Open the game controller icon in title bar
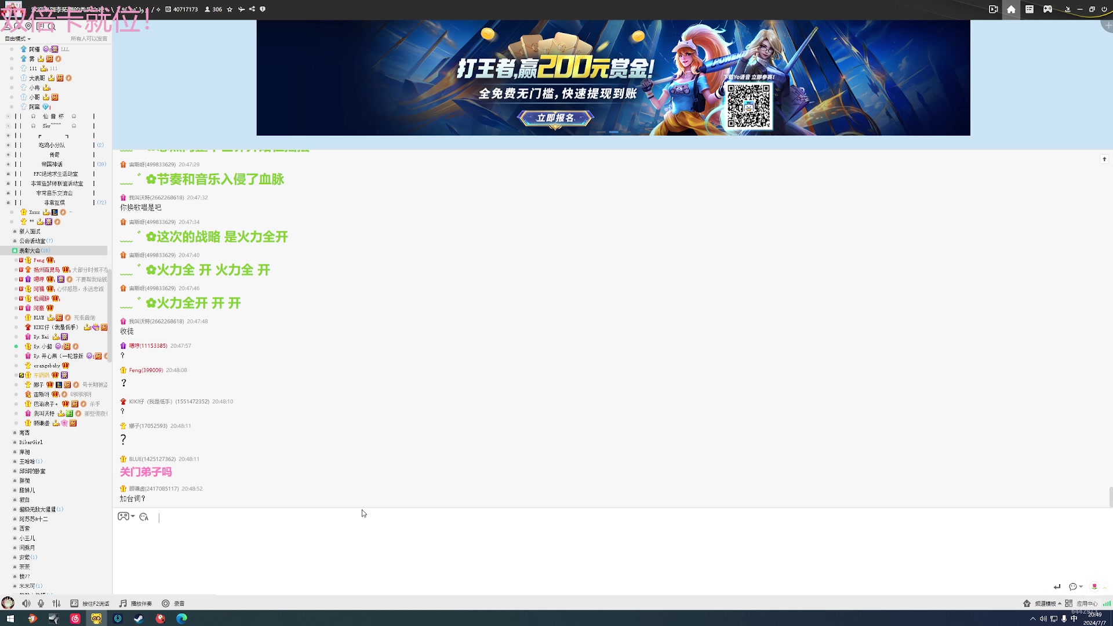The height and width of the screenshot is (626, 1113). pos(1047,9)
